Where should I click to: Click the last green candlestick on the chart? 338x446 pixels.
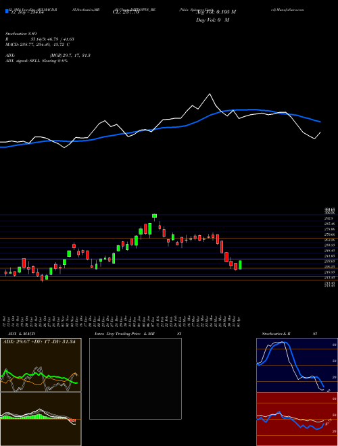240,265
